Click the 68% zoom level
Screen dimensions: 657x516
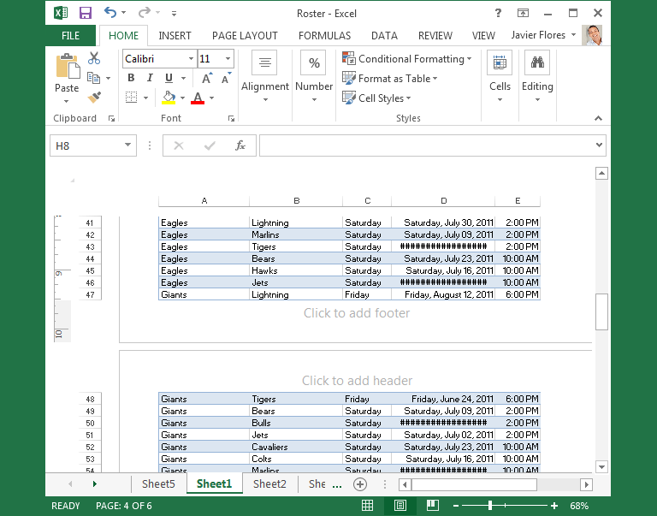[x=579, y=506]
